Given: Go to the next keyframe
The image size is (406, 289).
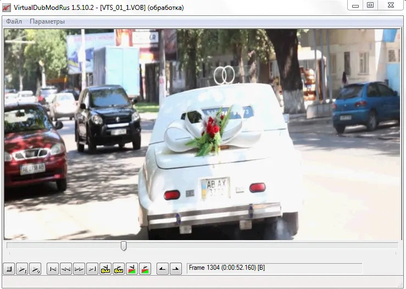Looking at the screenshot, I should [x=119, y=269].
